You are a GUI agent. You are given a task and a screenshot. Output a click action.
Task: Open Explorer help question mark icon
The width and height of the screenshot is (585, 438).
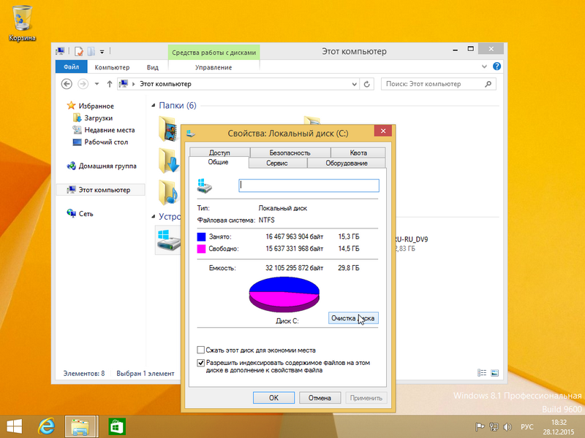(x=497, y=67)
